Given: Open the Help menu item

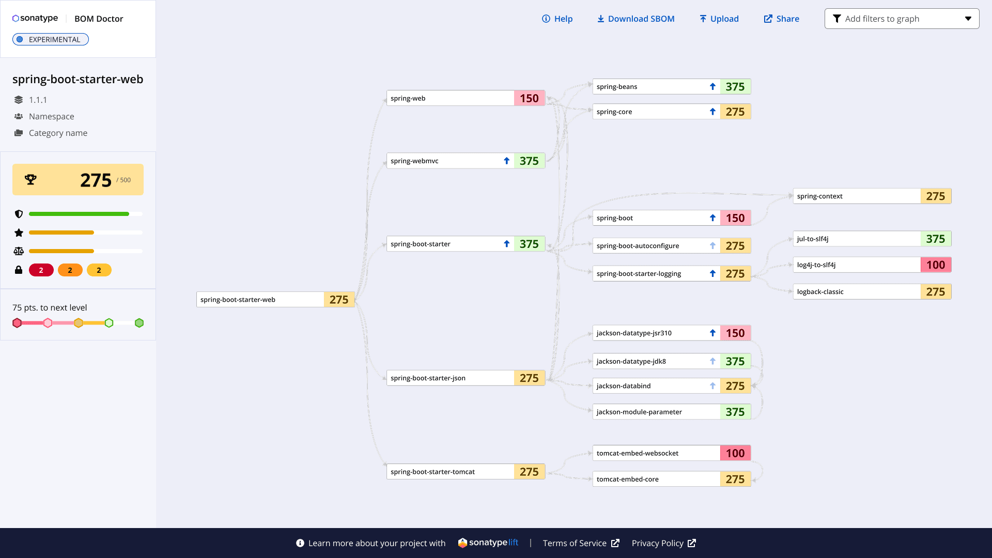Looking at the screenshot, I should (557, 19).
